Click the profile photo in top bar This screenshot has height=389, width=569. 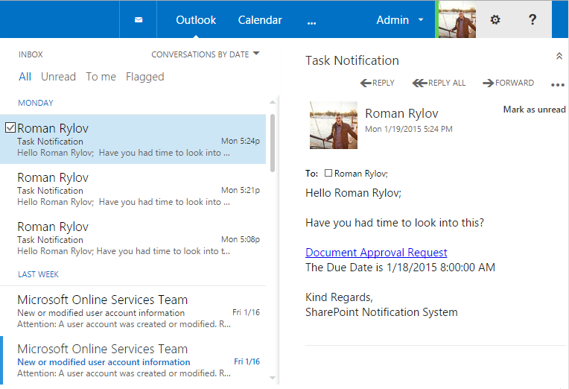point(457,20)
